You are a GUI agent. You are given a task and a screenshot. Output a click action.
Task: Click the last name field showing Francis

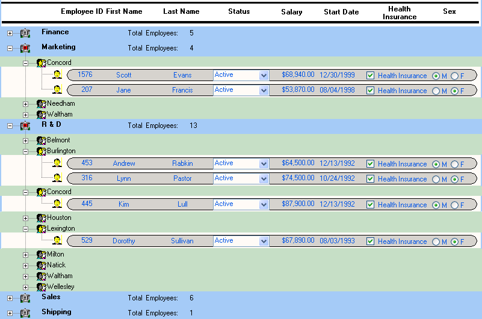[182, 90]
